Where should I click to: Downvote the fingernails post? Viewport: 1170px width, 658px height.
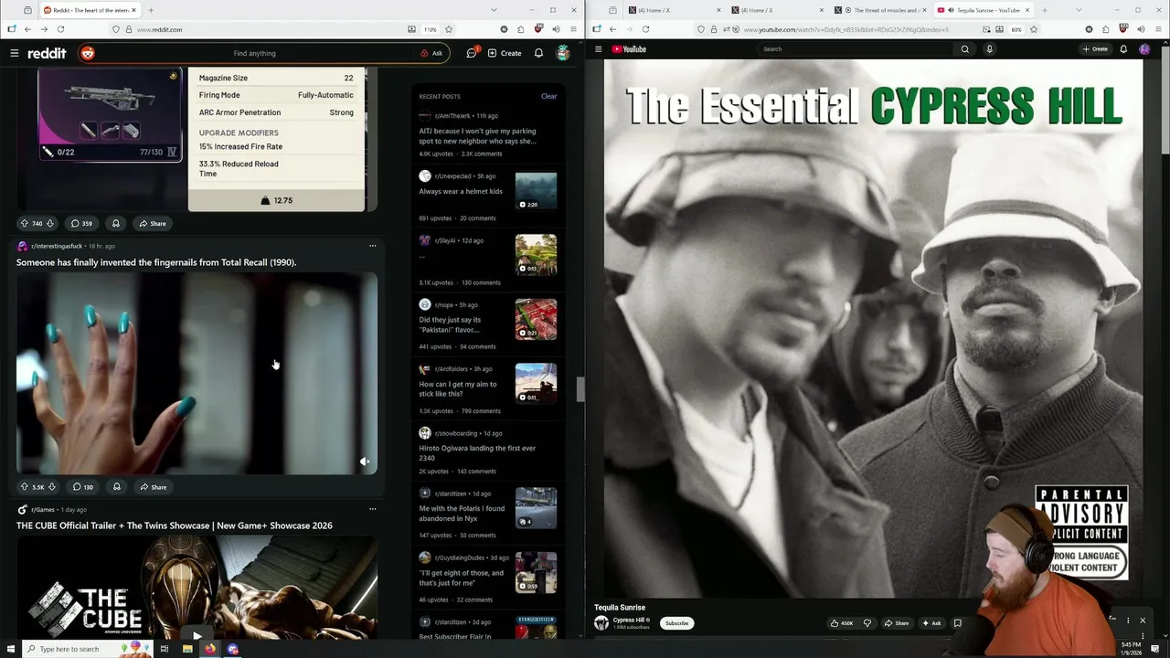[x=51, y=487]
